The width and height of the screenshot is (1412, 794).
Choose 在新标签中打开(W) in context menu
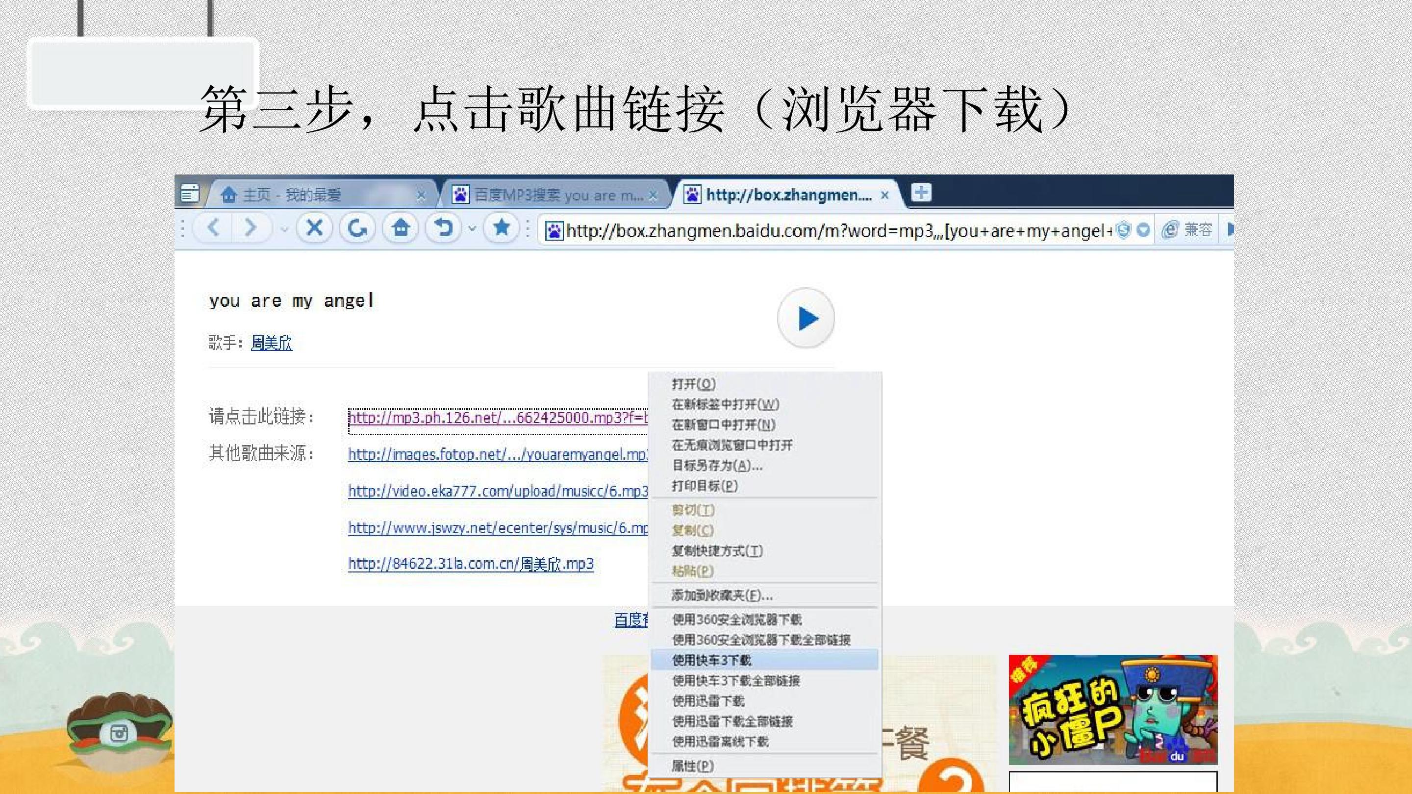click(x=765, y=404)
